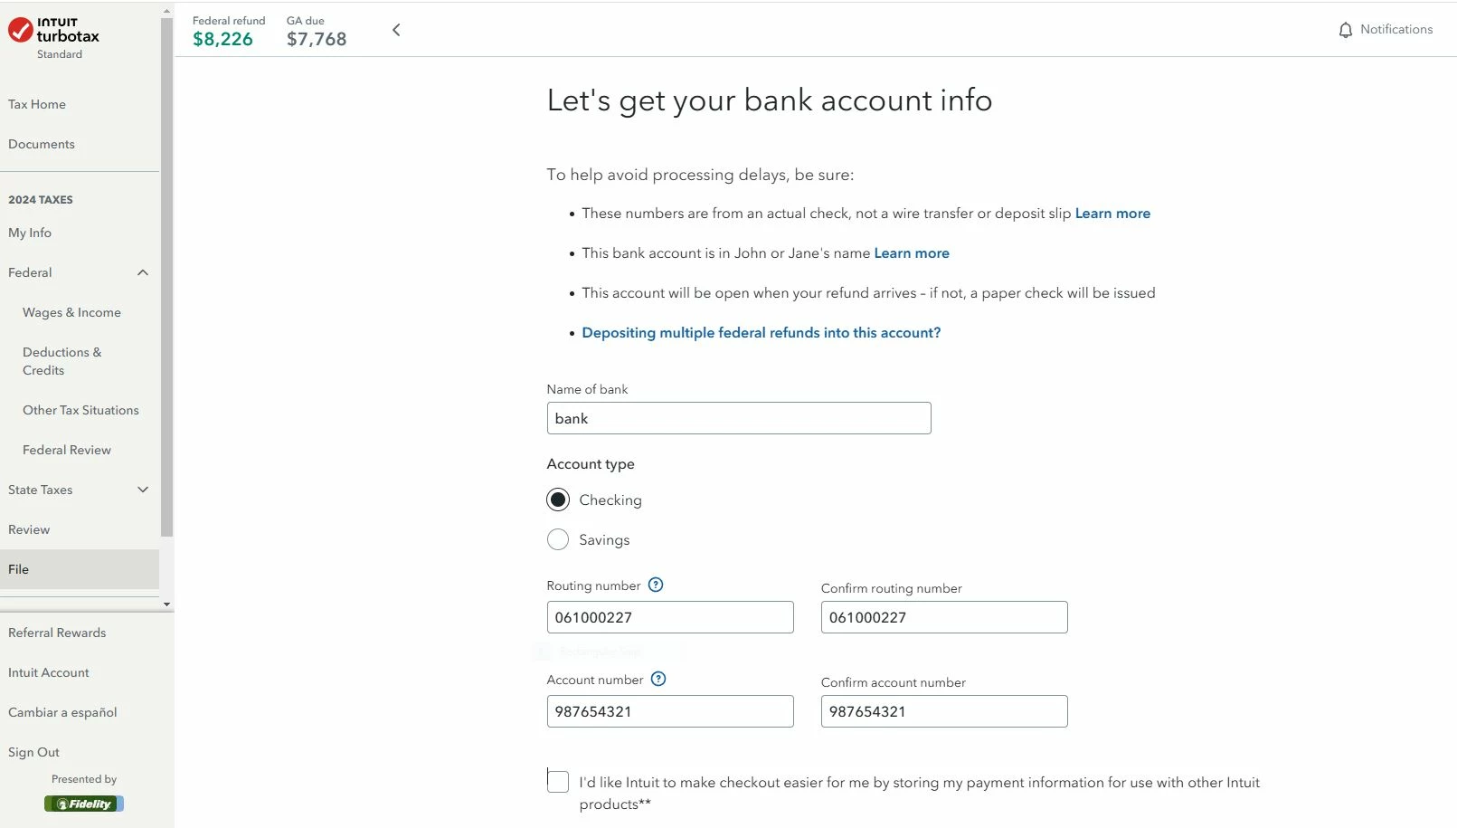The width and height of the screenshot is (1457, 828).
Task: Open Federal Review in sidebar
Action: click(67, 450)
